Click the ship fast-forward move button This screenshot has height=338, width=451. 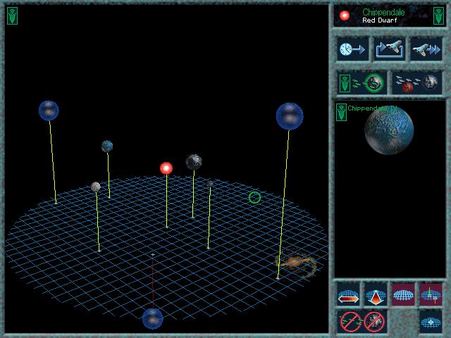click(426, 49)
